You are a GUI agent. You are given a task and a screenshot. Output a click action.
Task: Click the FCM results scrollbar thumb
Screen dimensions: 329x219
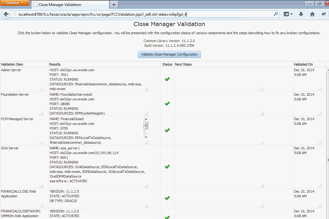146,126
